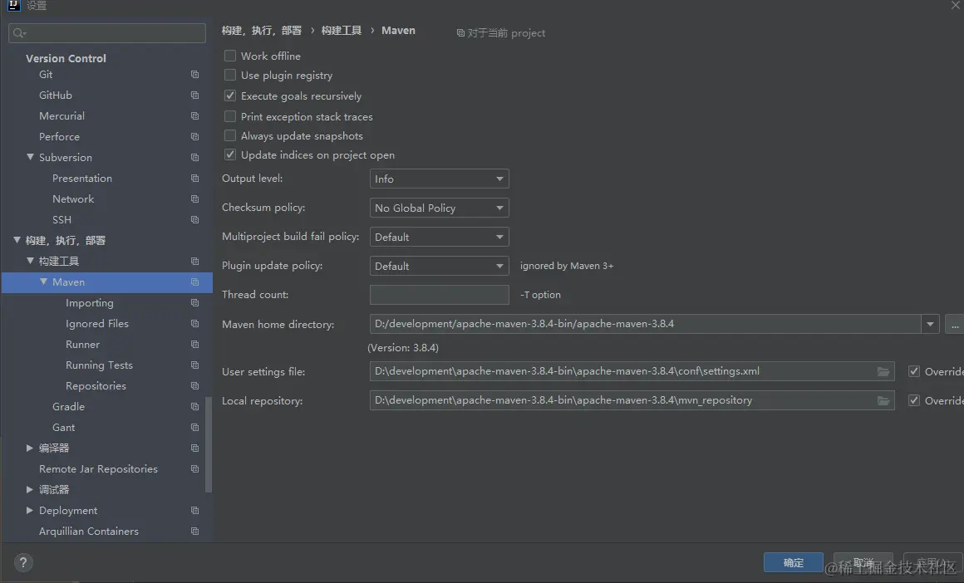Click the project-level icon beside Runner

[x=195, y=345]
